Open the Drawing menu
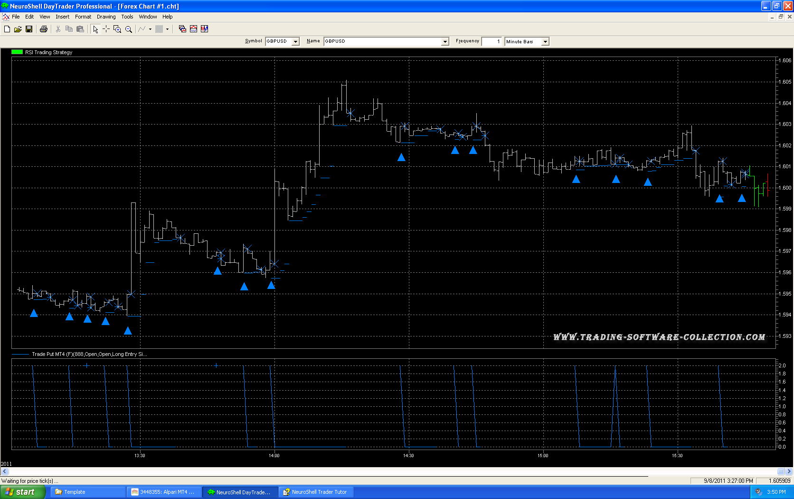The width and height of the screenshot is (794, 499). pyautogui.click(x=106, y=17)
